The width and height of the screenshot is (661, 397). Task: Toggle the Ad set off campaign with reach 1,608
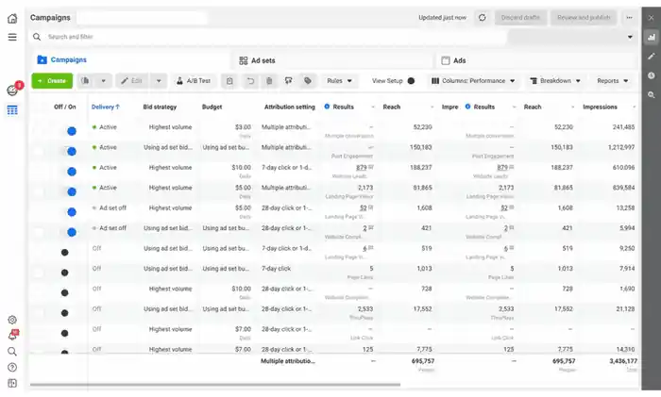(71, 212)
